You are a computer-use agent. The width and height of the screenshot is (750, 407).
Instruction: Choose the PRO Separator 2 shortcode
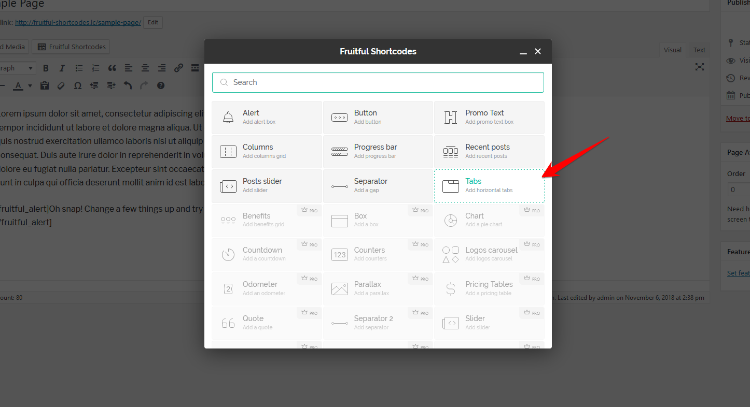tap(378, 323)
